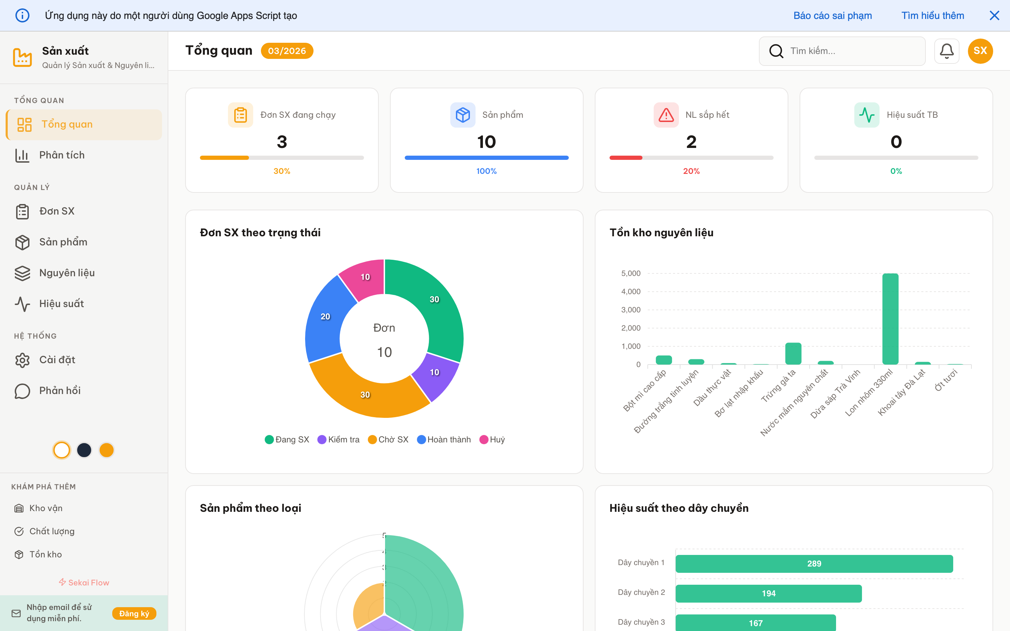Go to Nguyên liệu menu item

pyautogui.click(x=67, y=273)
